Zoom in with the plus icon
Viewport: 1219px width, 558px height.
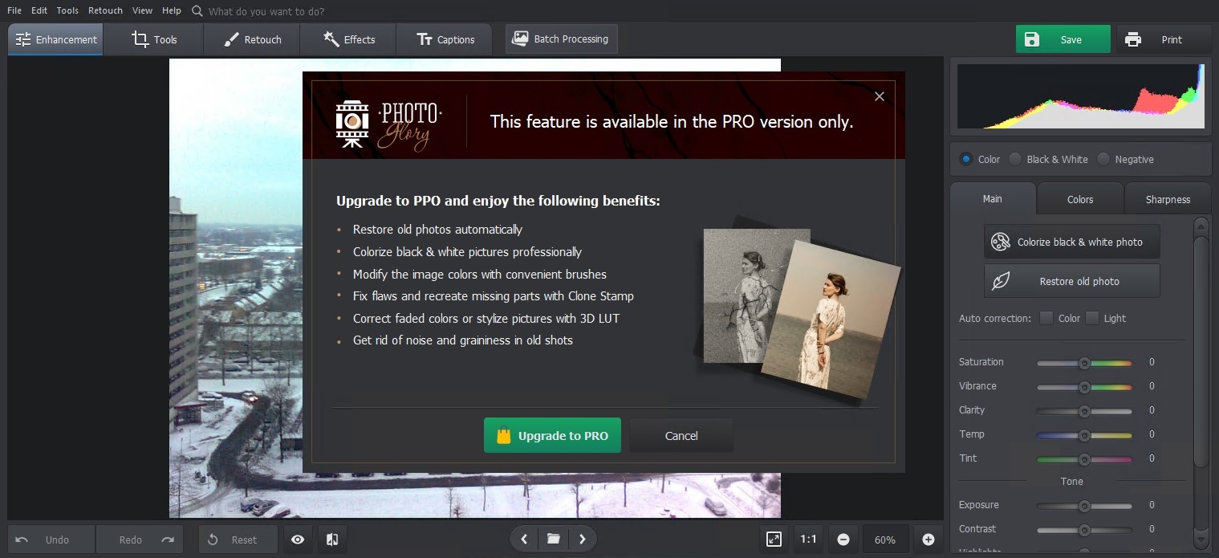928,540
